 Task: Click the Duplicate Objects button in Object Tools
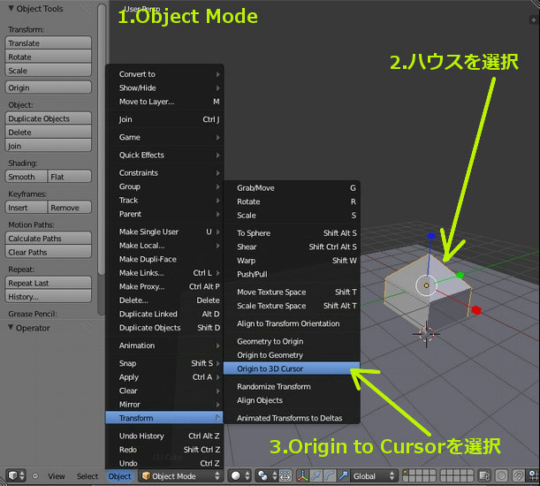(49, 118)
